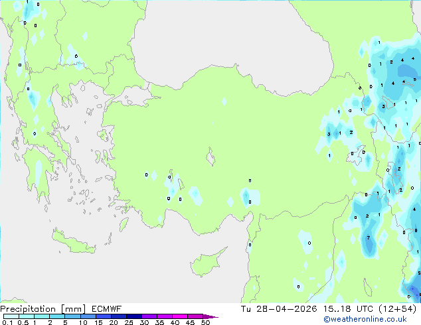Click the 0.1–0.5 mm palest legend swatch
This screenshot has width=421, height=325.
pyautogui.click(x=11, y=316)
